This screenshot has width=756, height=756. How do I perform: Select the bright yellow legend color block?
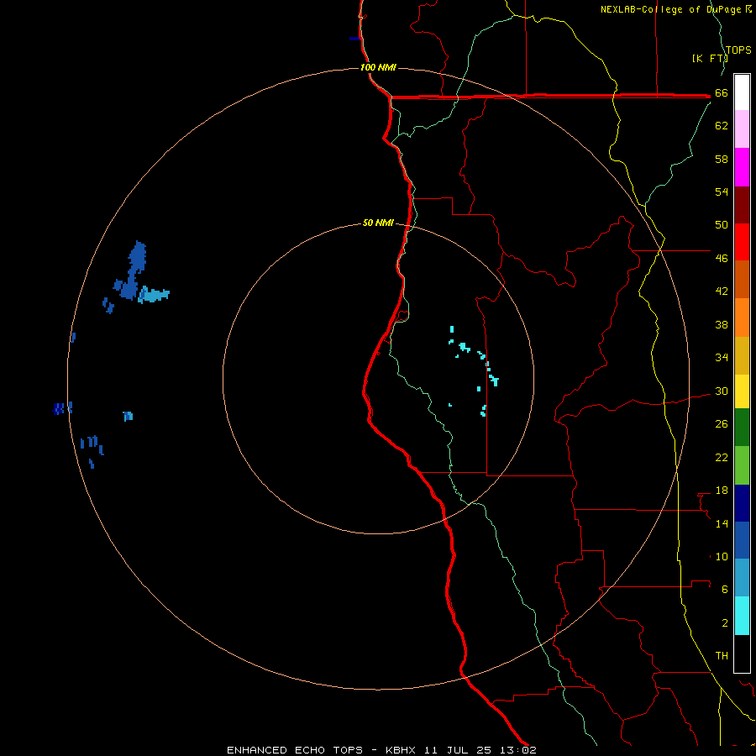pyautogui.click(x=742, y=391)
